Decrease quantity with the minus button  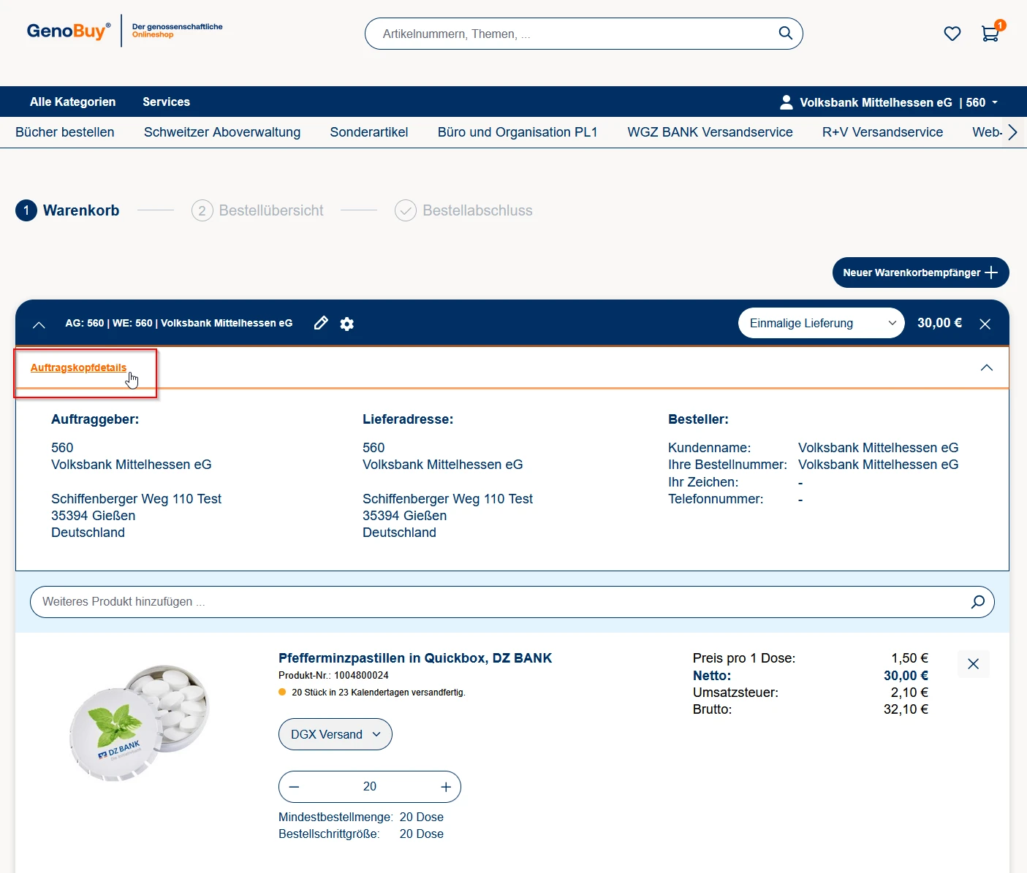[x=295, y=787]
